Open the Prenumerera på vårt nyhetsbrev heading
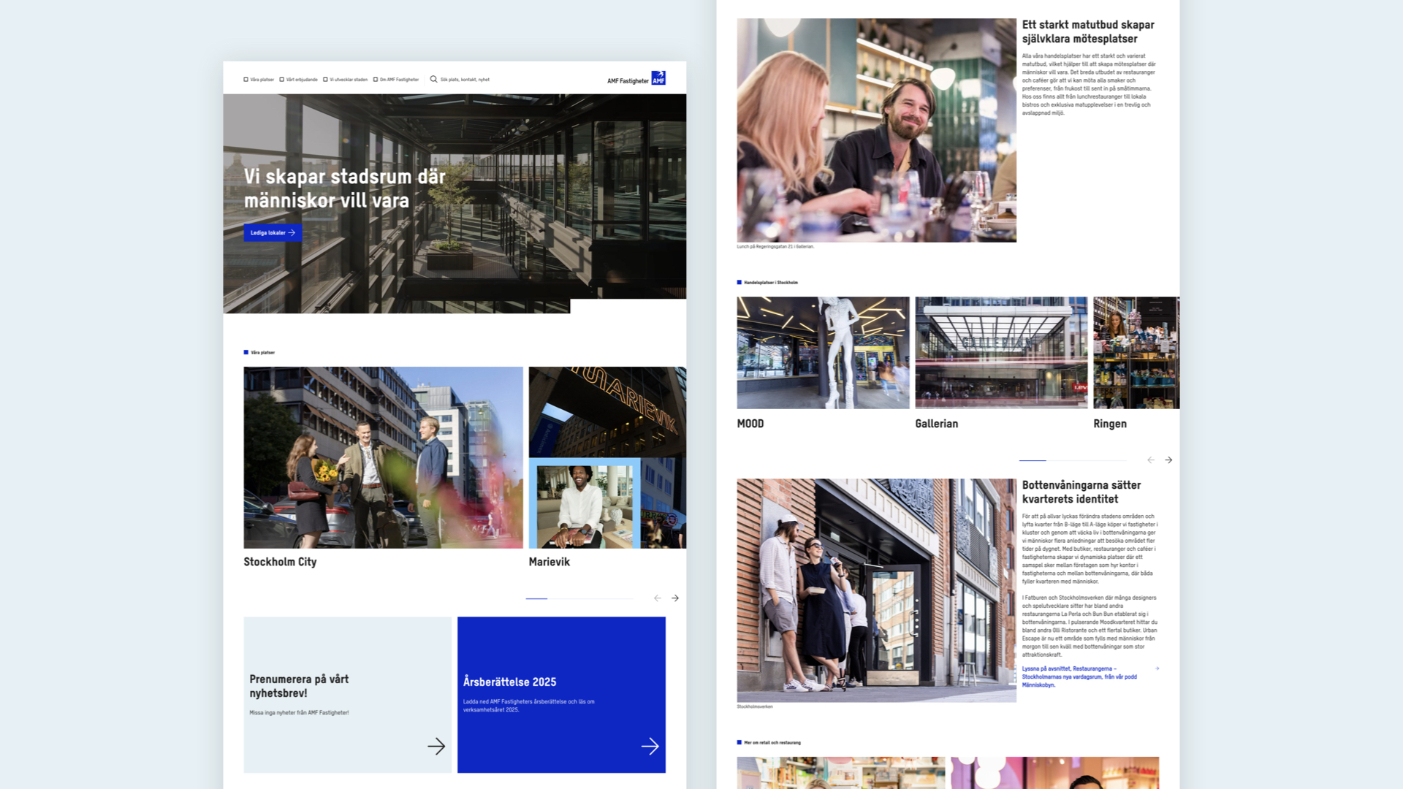 [x=299, y=686]
